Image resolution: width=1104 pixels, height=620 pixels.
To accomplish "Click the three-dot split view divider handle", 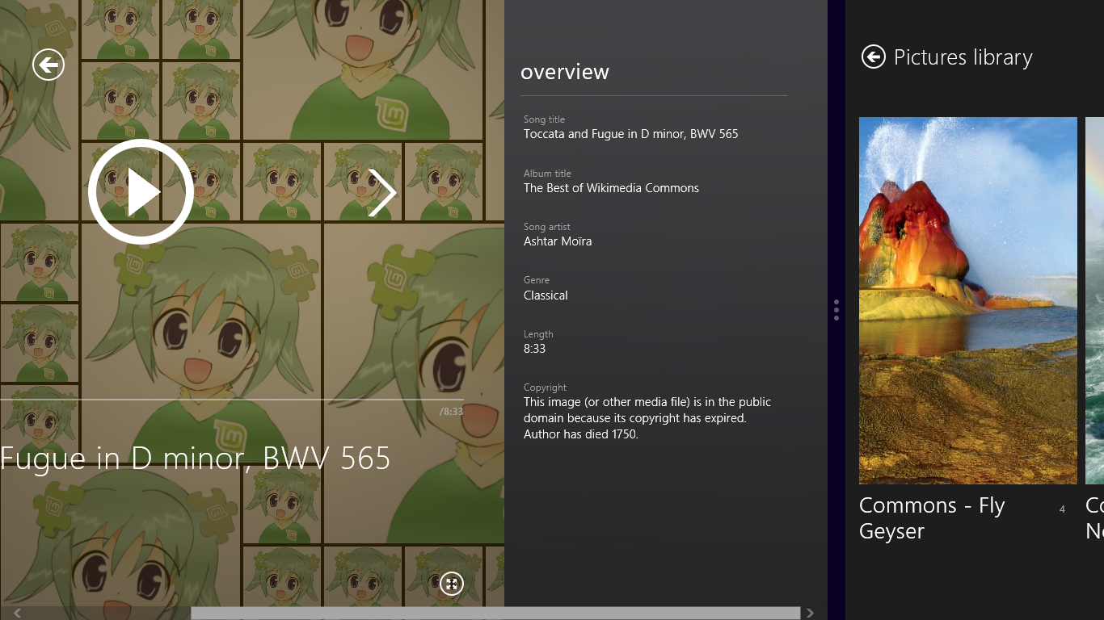I will coord(836,310).
